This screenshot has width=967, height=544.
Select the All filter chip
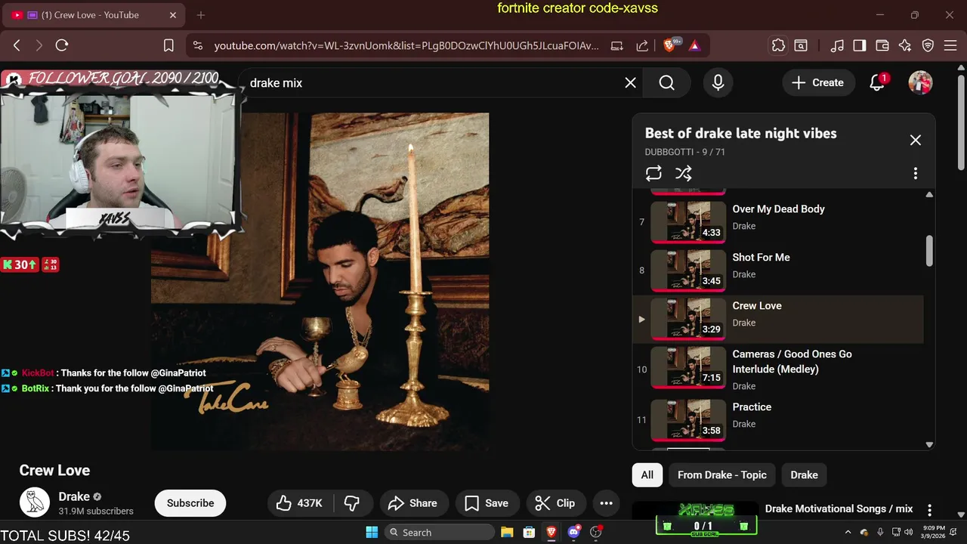pos(647,475)
